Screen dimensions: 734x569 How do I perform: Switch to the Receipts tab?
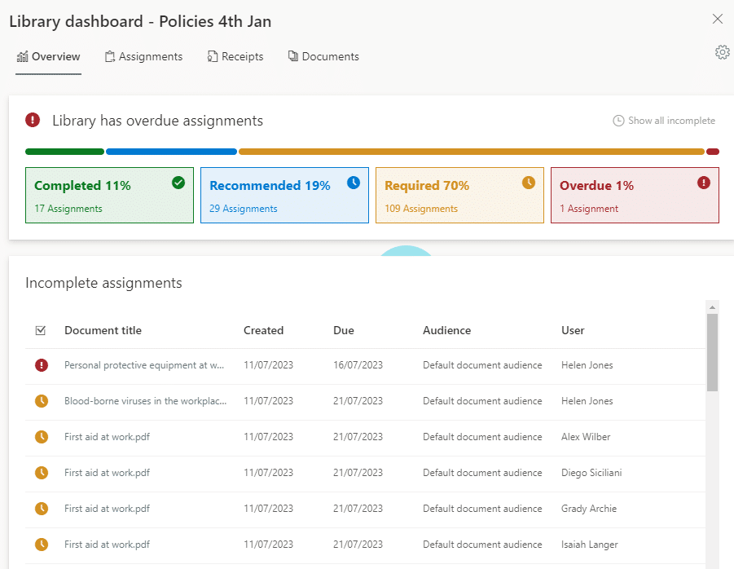235,56
